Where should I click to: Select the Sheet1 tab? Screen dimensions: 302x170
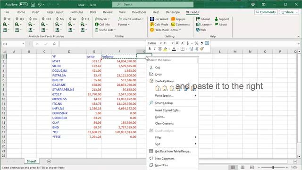(32, 161)
